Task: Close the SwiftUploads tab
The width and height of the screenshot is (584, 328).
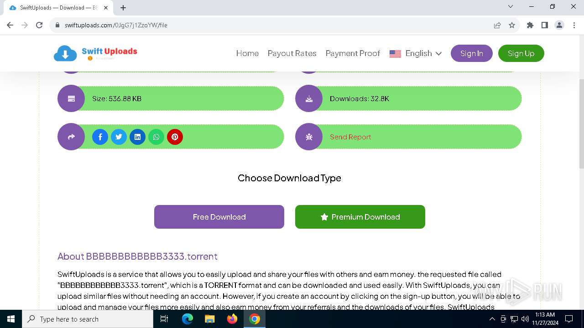Action: (x=106, y=8)
